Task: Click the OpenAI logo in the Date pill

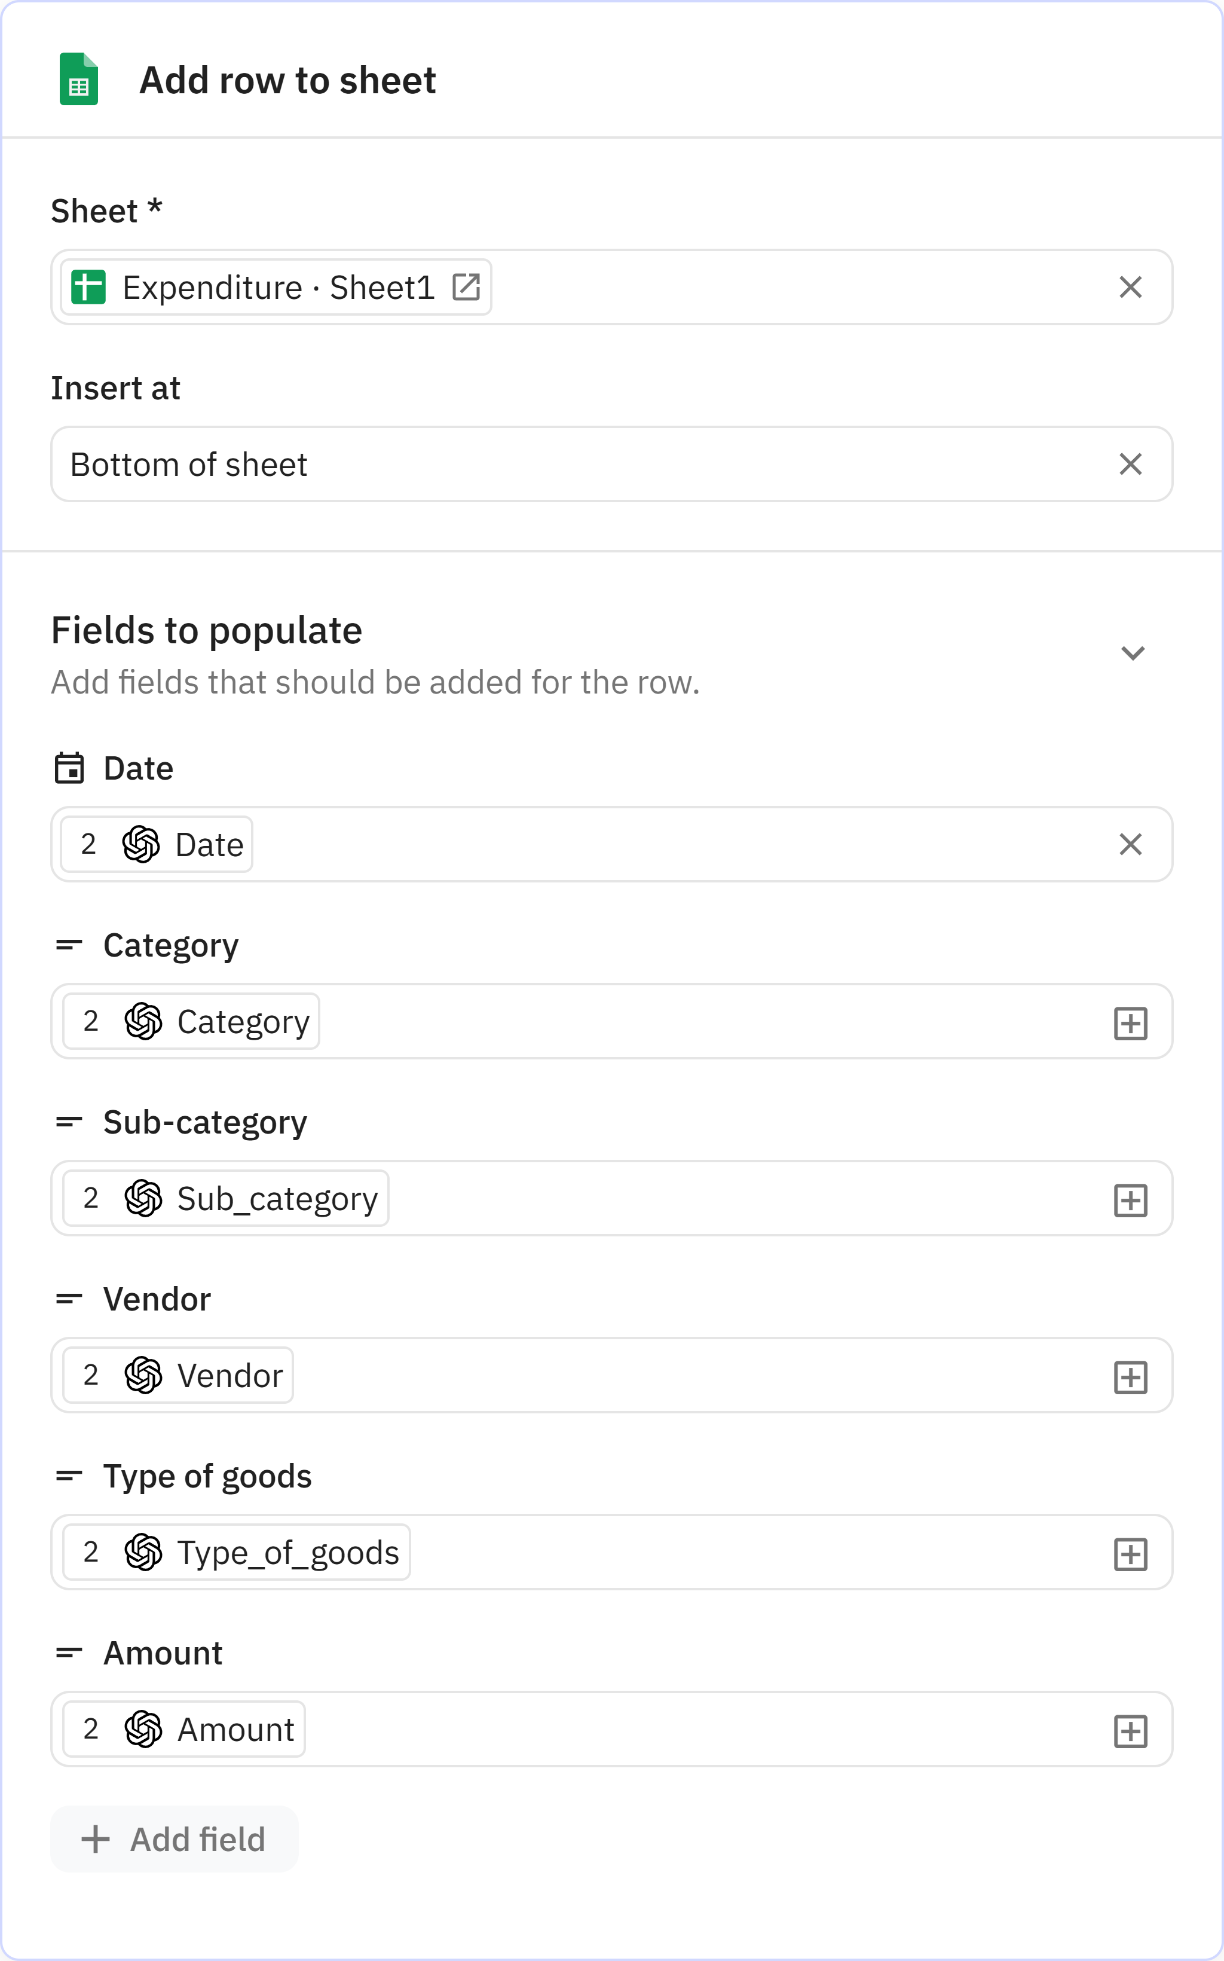Action: [142, 844]
